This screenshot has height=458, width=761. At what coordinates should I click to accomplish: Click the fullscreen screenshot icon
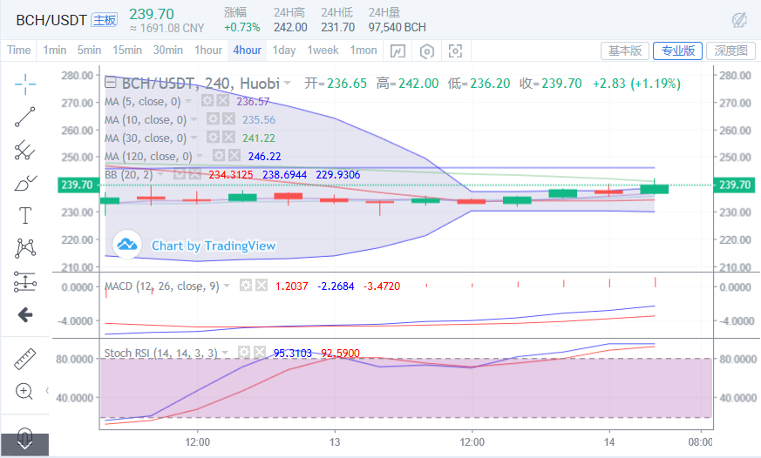[455, 51]
